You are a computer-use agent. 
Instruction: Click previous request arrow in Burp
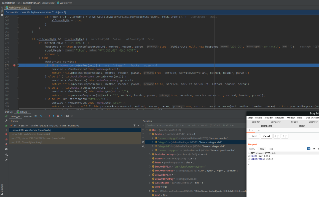click(275, 136)
